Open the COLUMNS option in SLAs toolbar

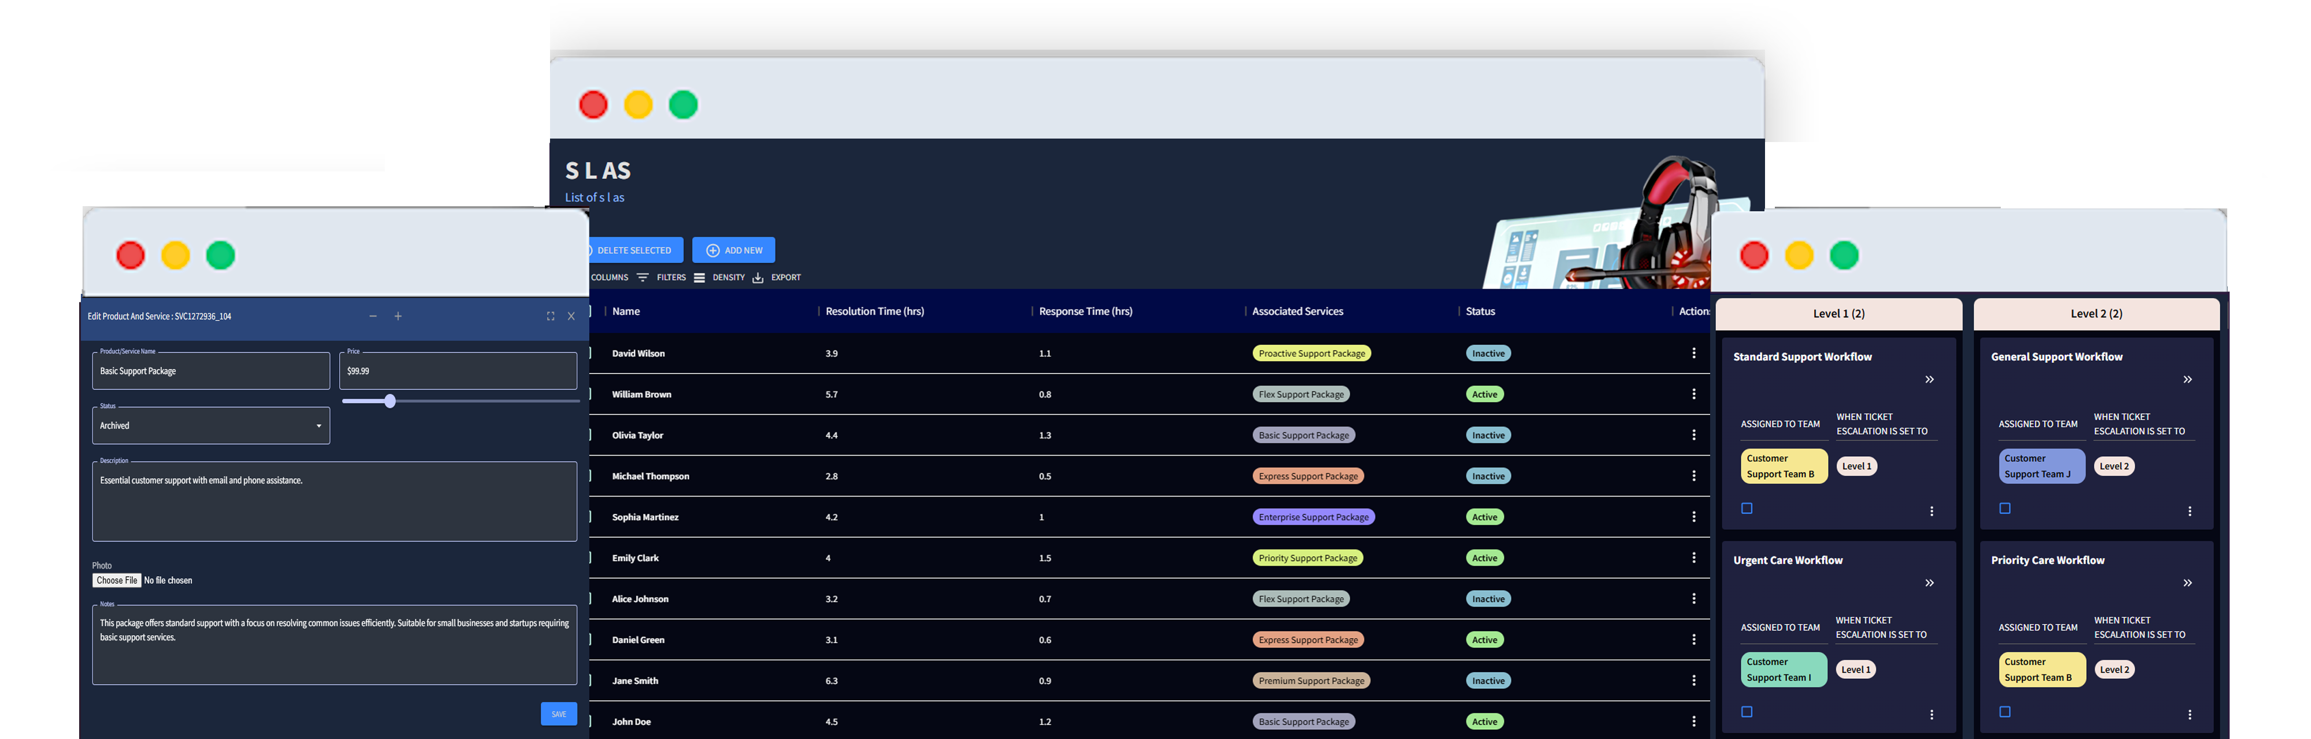coord(608,278)
